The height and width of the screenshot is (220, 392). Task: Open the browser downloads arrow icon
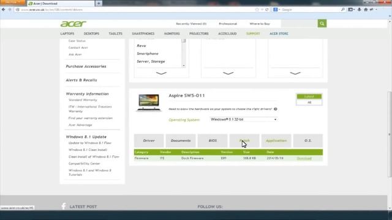(x=360, y=10)
